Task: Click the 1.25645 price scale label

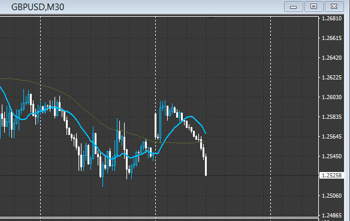Action: pyautogui.click(x=331, y=137)
